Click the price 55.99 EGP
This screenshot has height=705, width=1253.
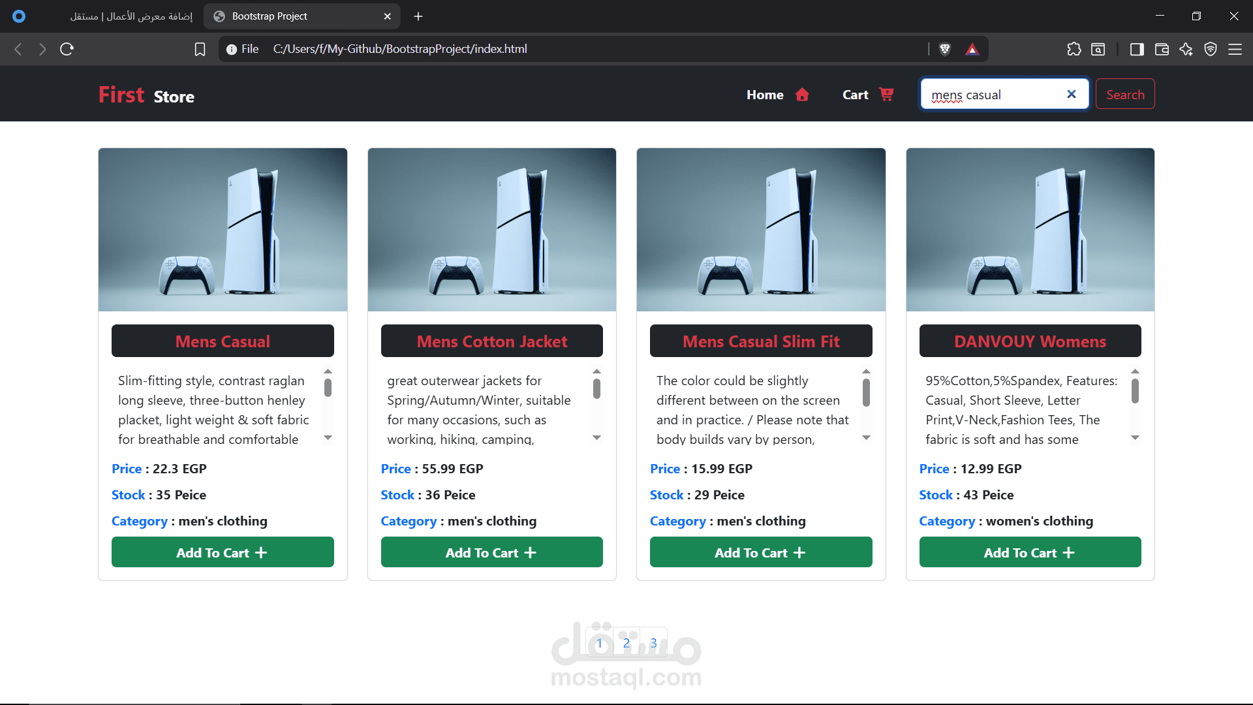pos(452,469)
